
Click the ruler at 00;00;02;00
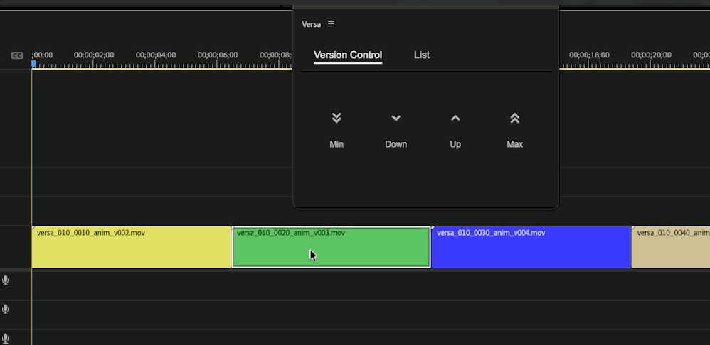tap(94, 55)
